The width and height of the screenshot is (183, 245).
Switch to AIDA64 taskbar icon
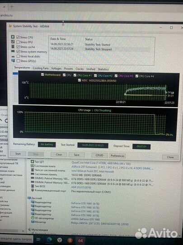click(80, 240)
